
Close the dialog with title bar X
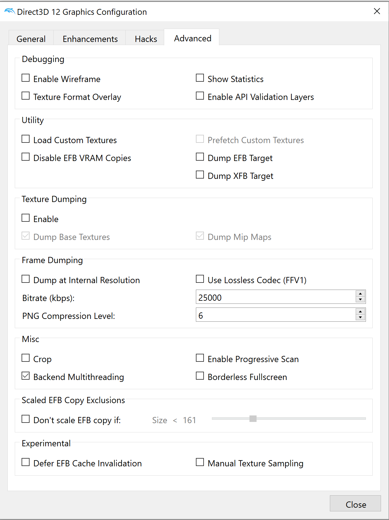377,11
